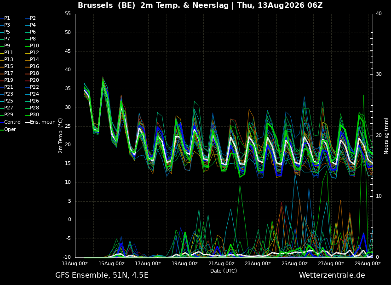Click the Wetterzentrale.de credit text

click(332, 275)
